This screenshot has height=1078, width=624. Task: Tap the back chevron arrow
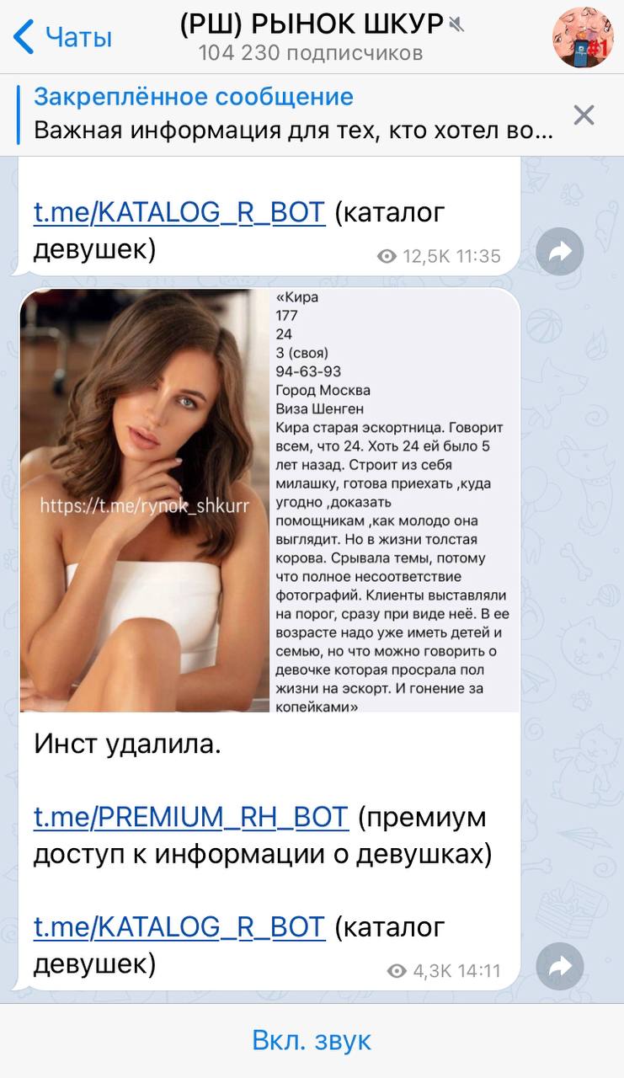coord(24,37)
